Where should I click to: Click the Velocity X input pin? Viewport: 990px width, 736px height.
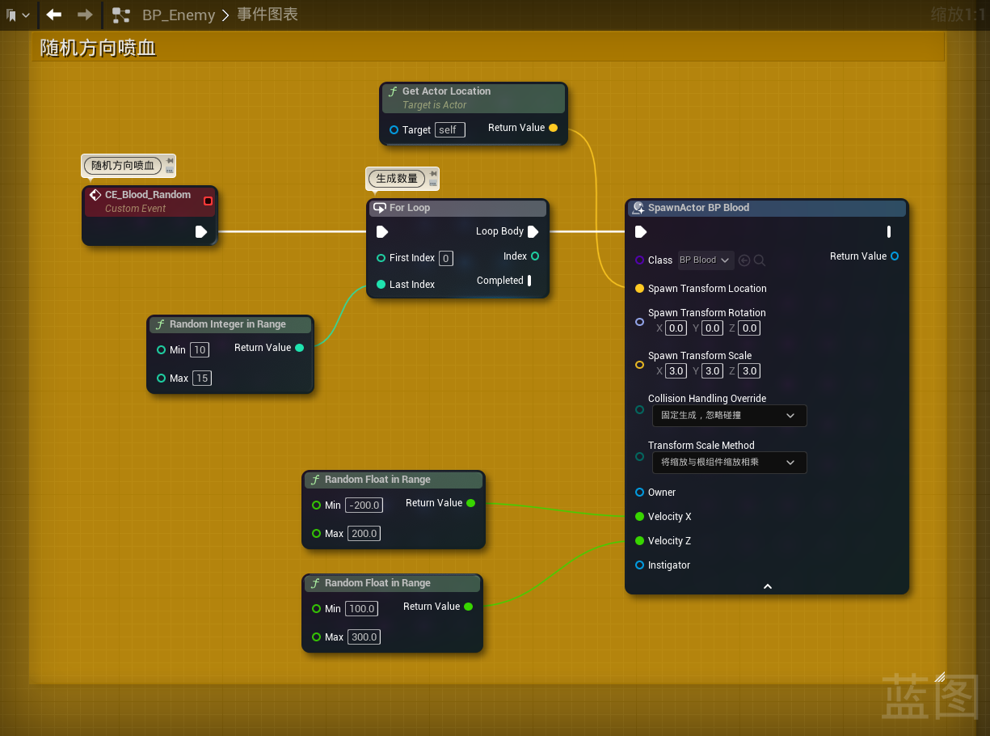pos(640,517)
